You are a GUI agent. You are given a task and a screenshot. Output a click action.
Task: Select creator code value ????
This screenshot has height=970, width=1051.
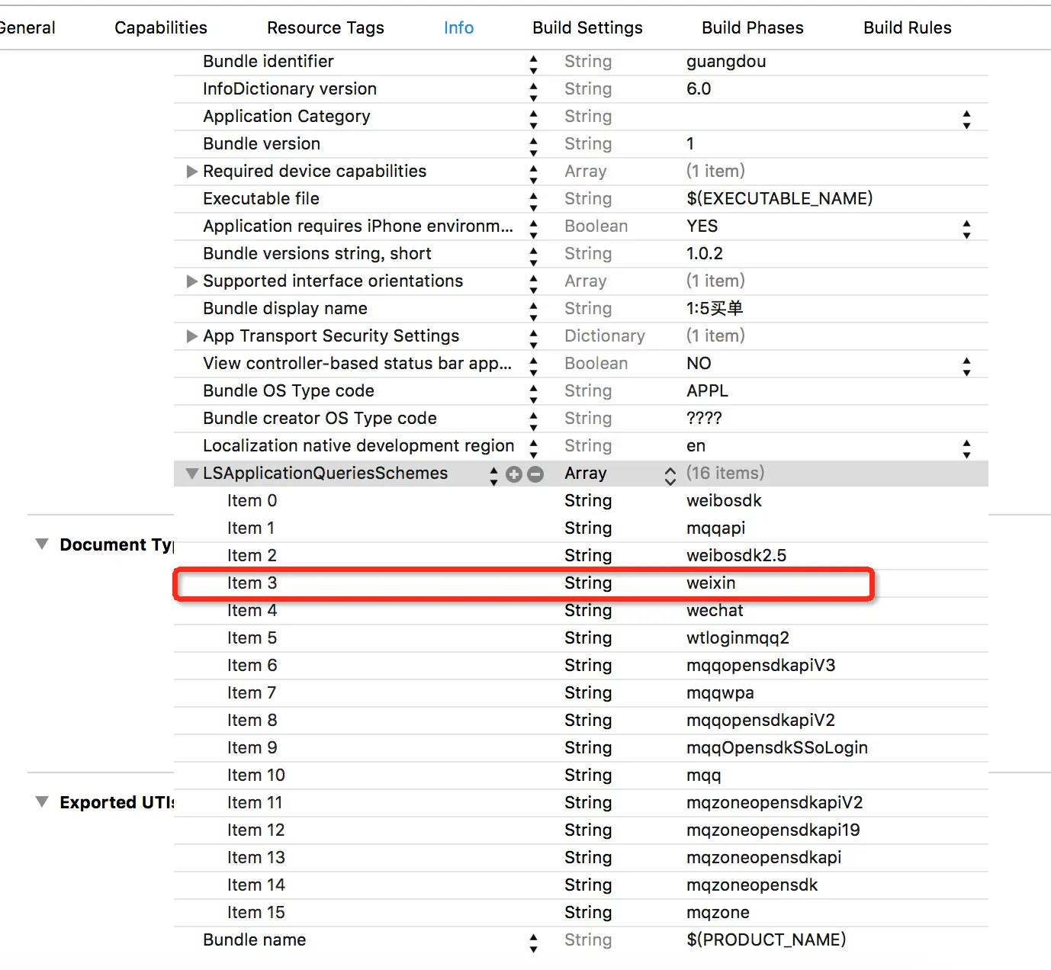tap(704, 418)
